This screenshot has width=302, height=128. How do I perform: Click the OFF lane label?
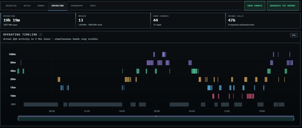coord(13,104)
